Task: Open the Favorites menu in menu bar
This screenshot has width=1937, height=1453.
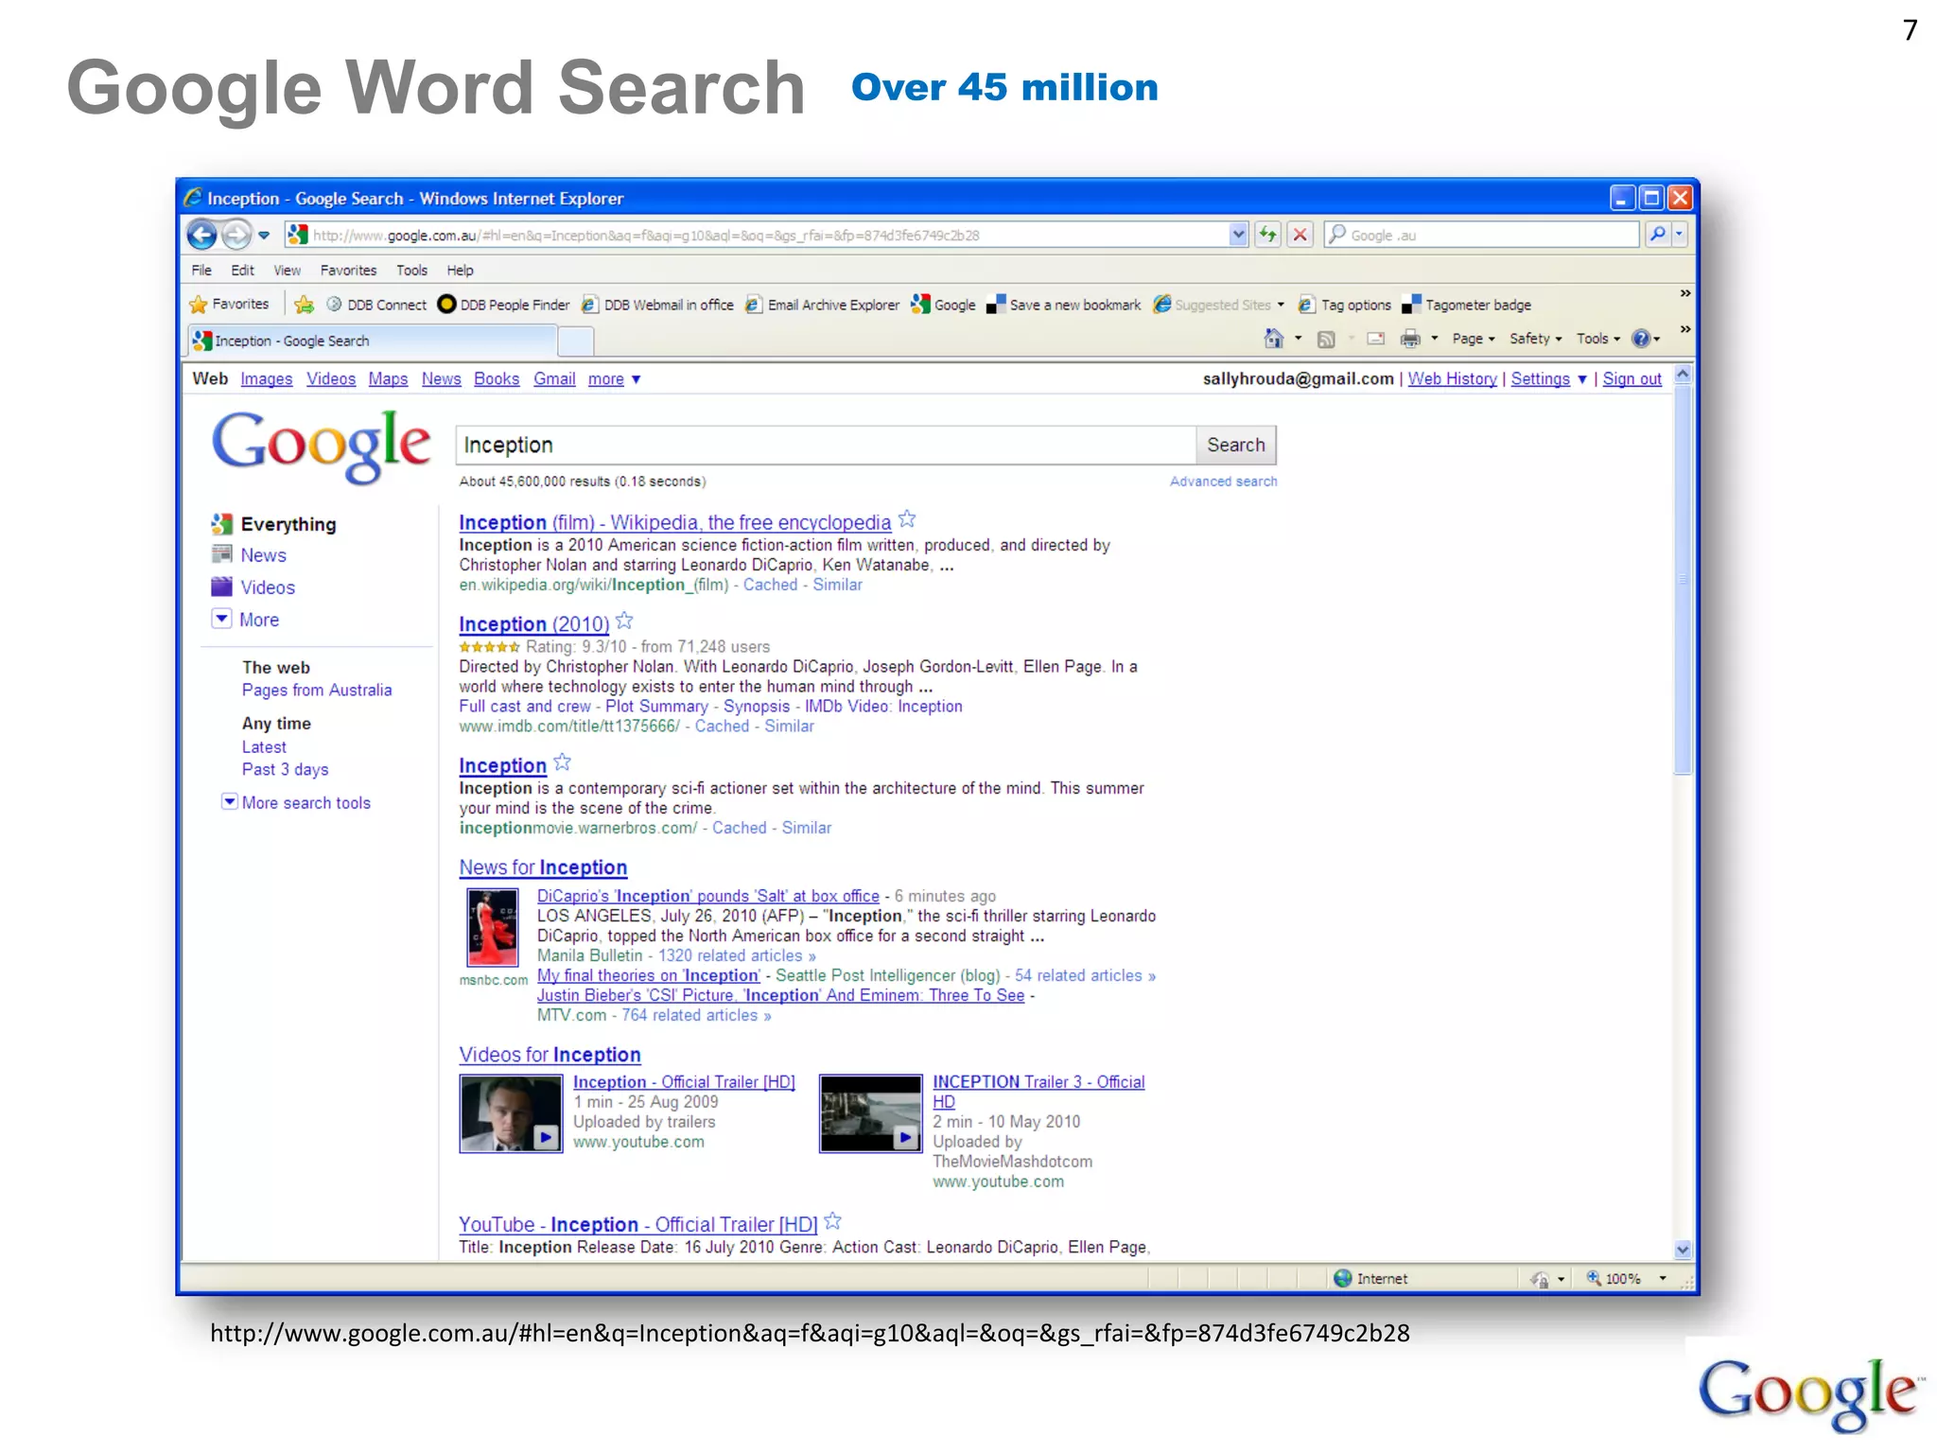Action: pyautogui.click(x=348, y=271)
